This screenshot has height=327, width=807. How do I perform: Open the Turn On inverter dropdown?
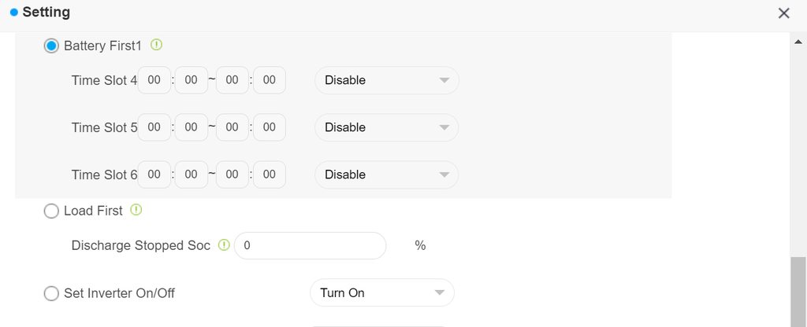[382, 293]
